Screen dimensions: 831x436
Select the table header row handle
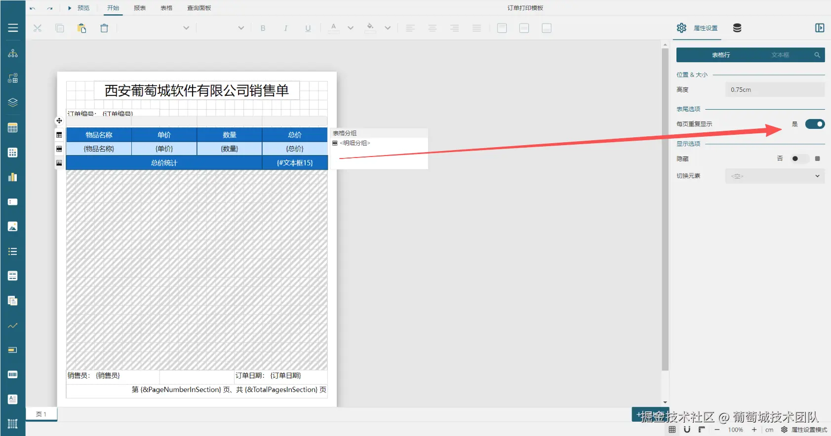point(59,135)
